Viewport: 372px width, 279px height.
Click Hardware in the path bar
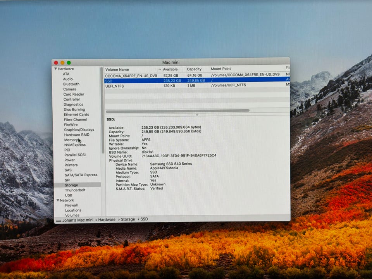[x=107, y=220]
